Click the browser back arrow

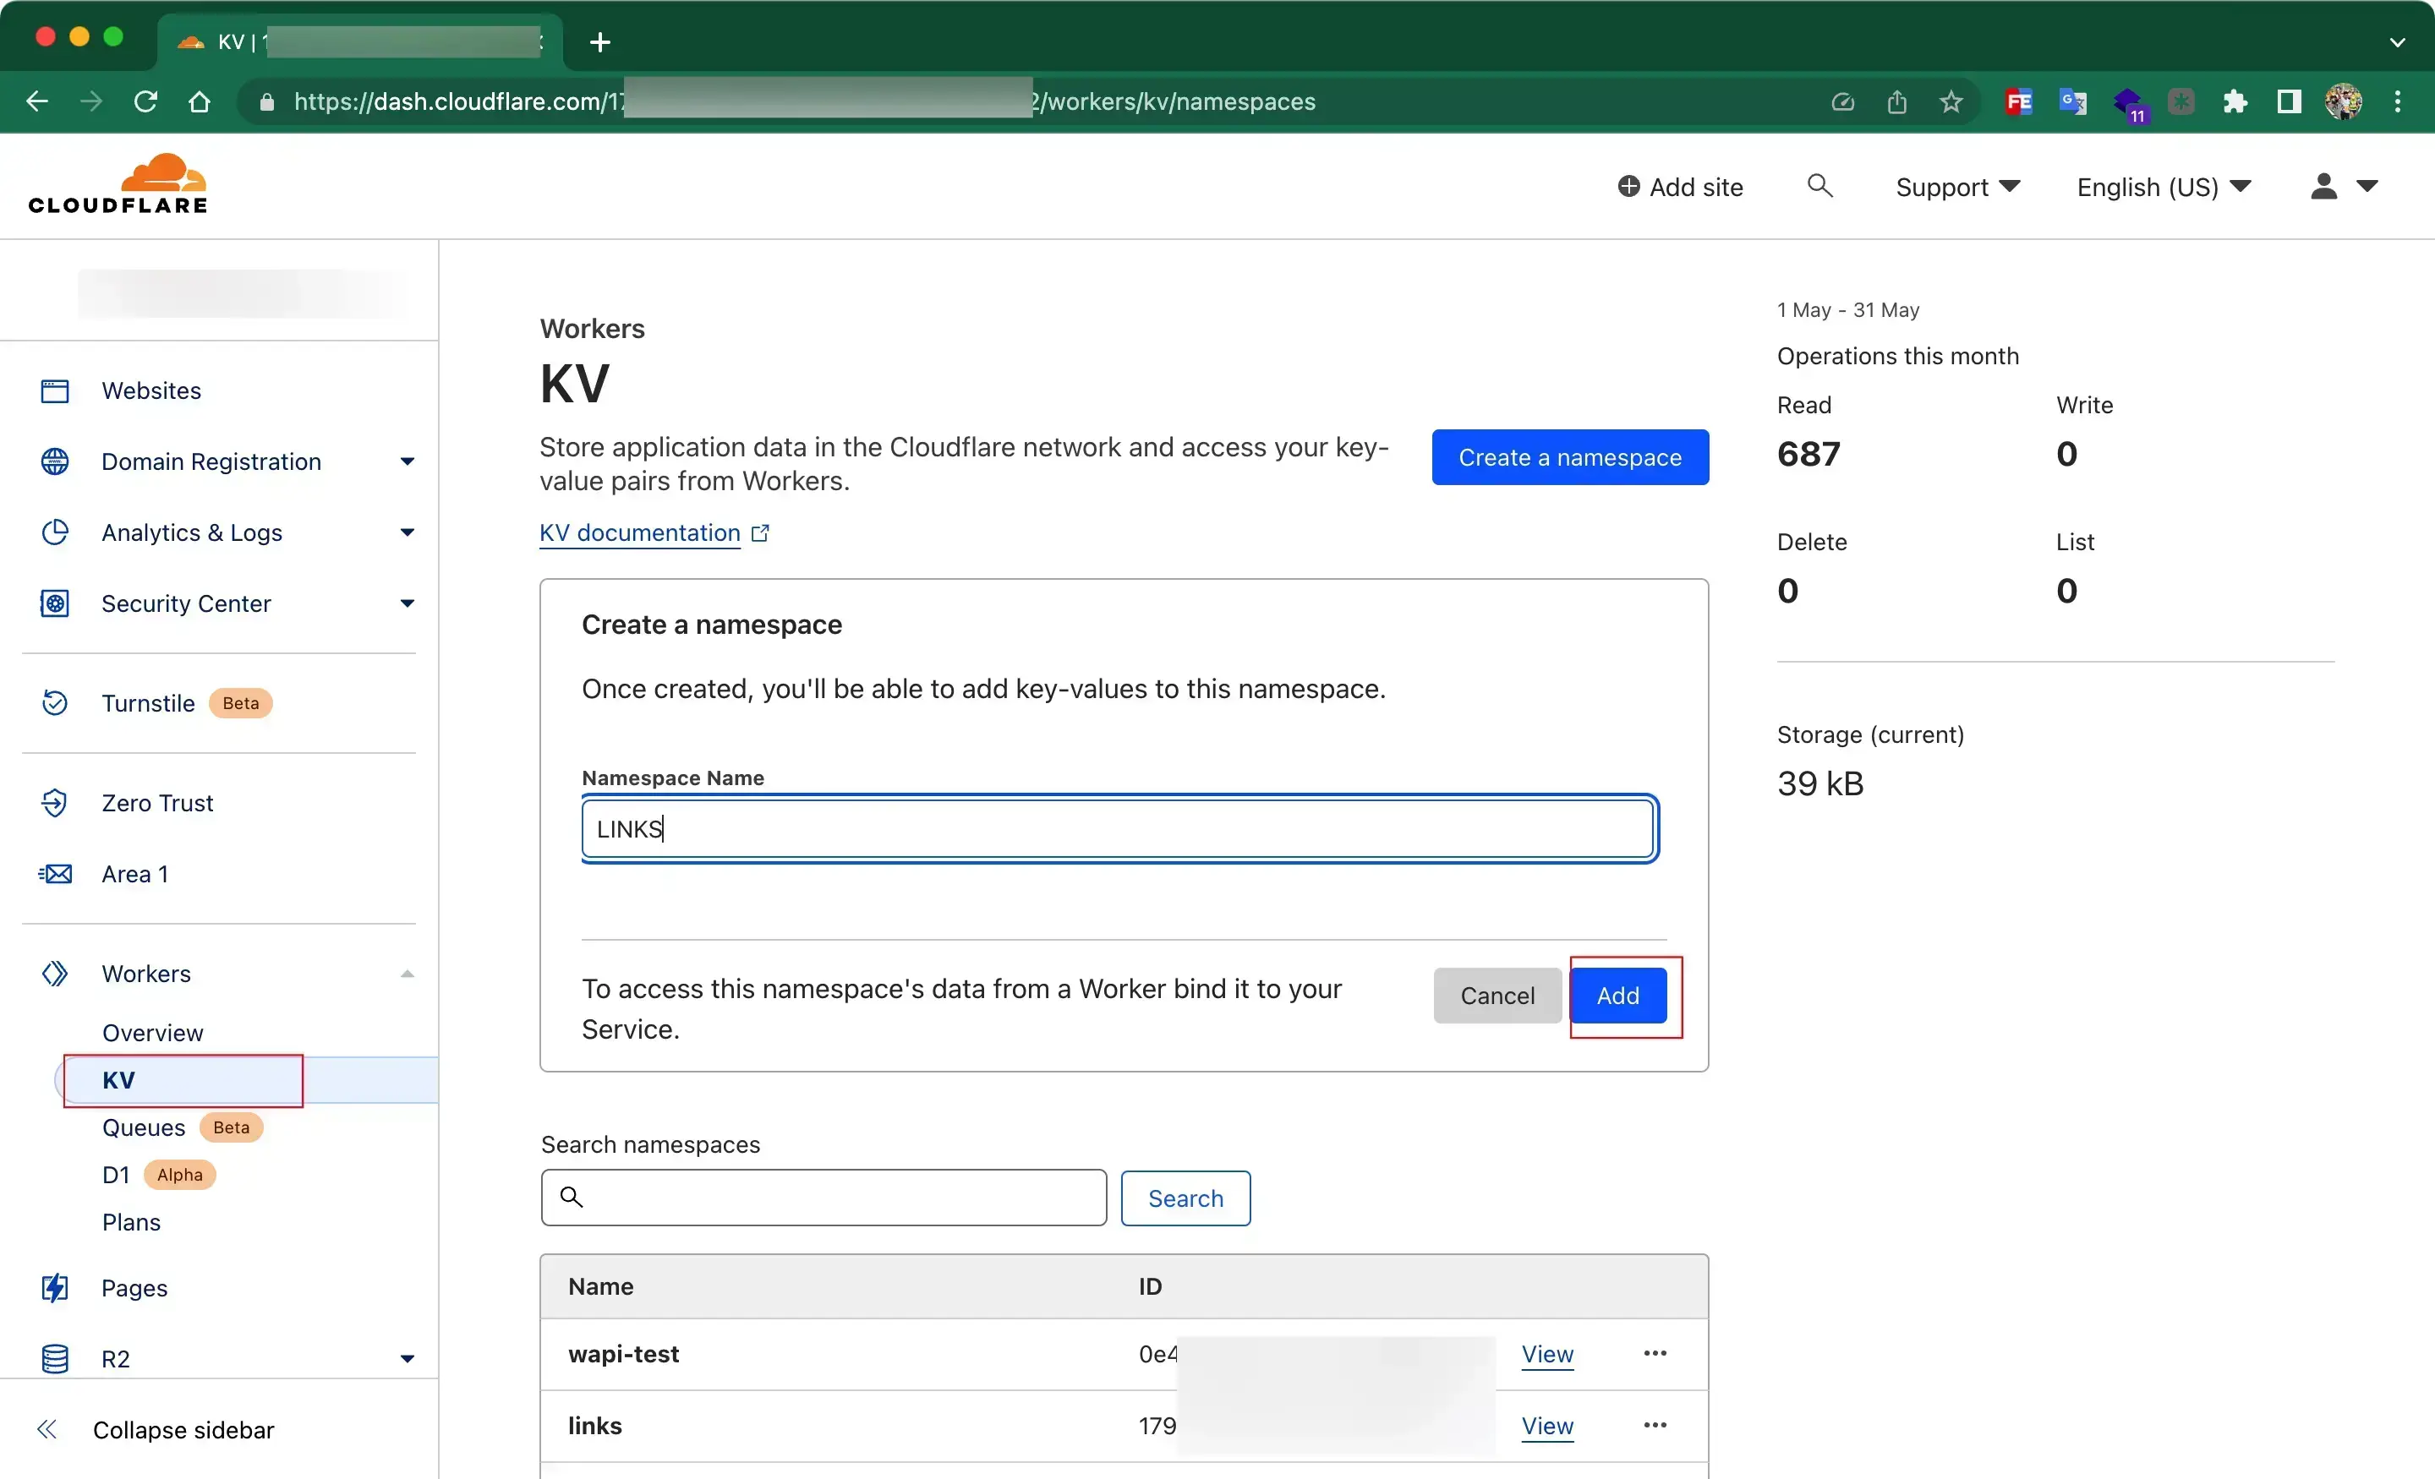pos(36,101)
